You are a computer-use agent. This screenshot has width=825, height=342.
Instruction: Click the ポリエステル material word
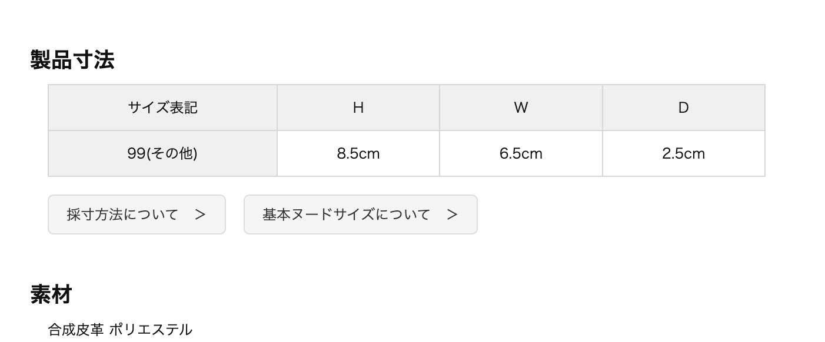[151, 330]
